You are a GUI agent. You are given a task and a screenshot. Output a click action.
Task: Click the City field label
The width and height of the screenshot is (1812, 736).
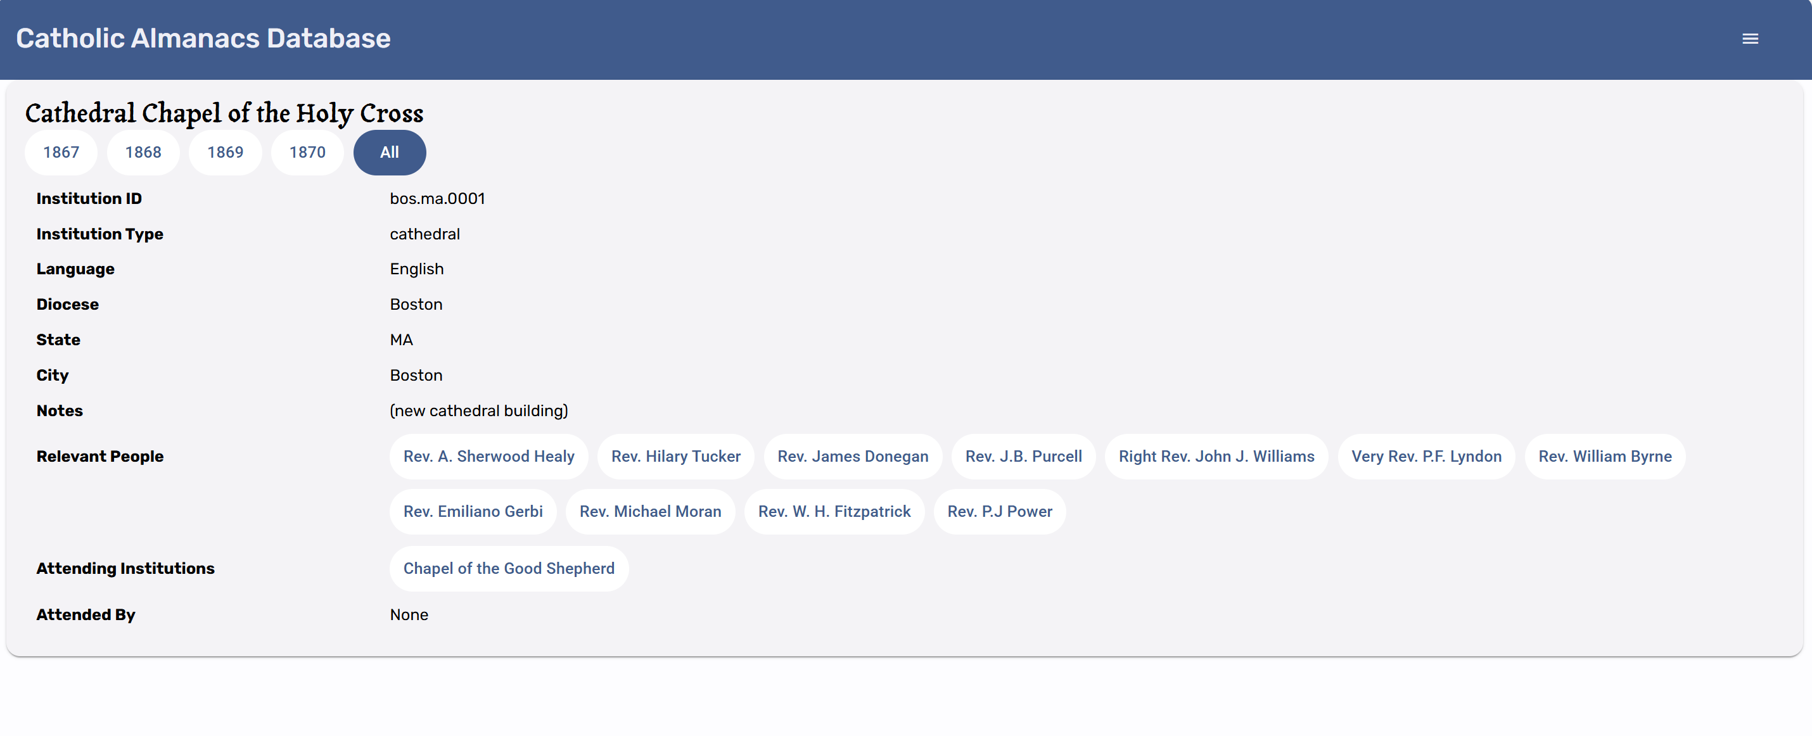point(53,376)
